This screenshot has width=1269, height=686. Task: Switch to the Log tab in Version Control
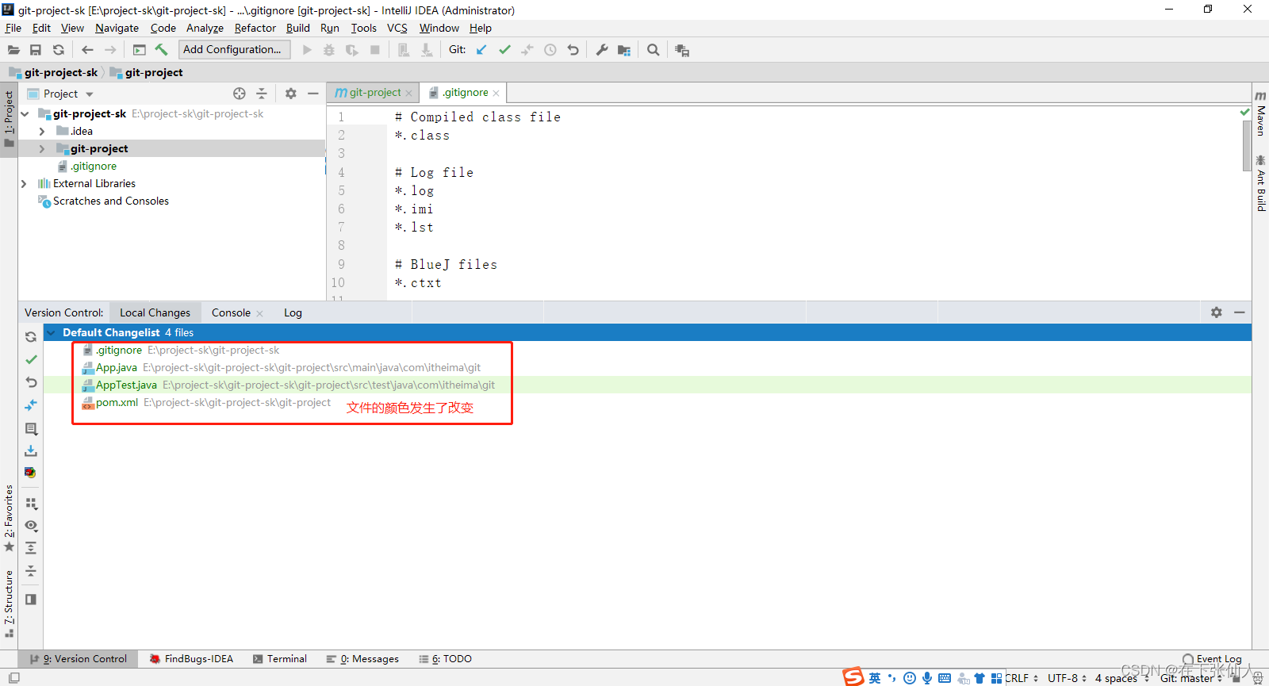click(x=293, y=312)
